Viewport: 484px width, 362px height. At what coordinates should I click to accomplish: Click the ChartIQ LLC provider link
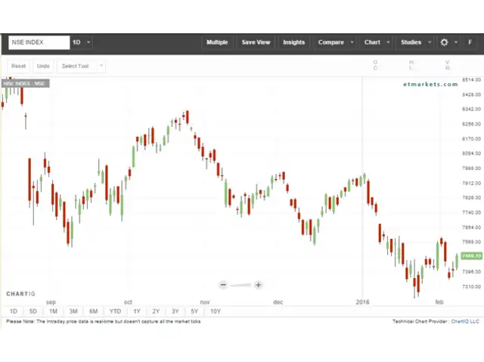click(x=465, y=321)
